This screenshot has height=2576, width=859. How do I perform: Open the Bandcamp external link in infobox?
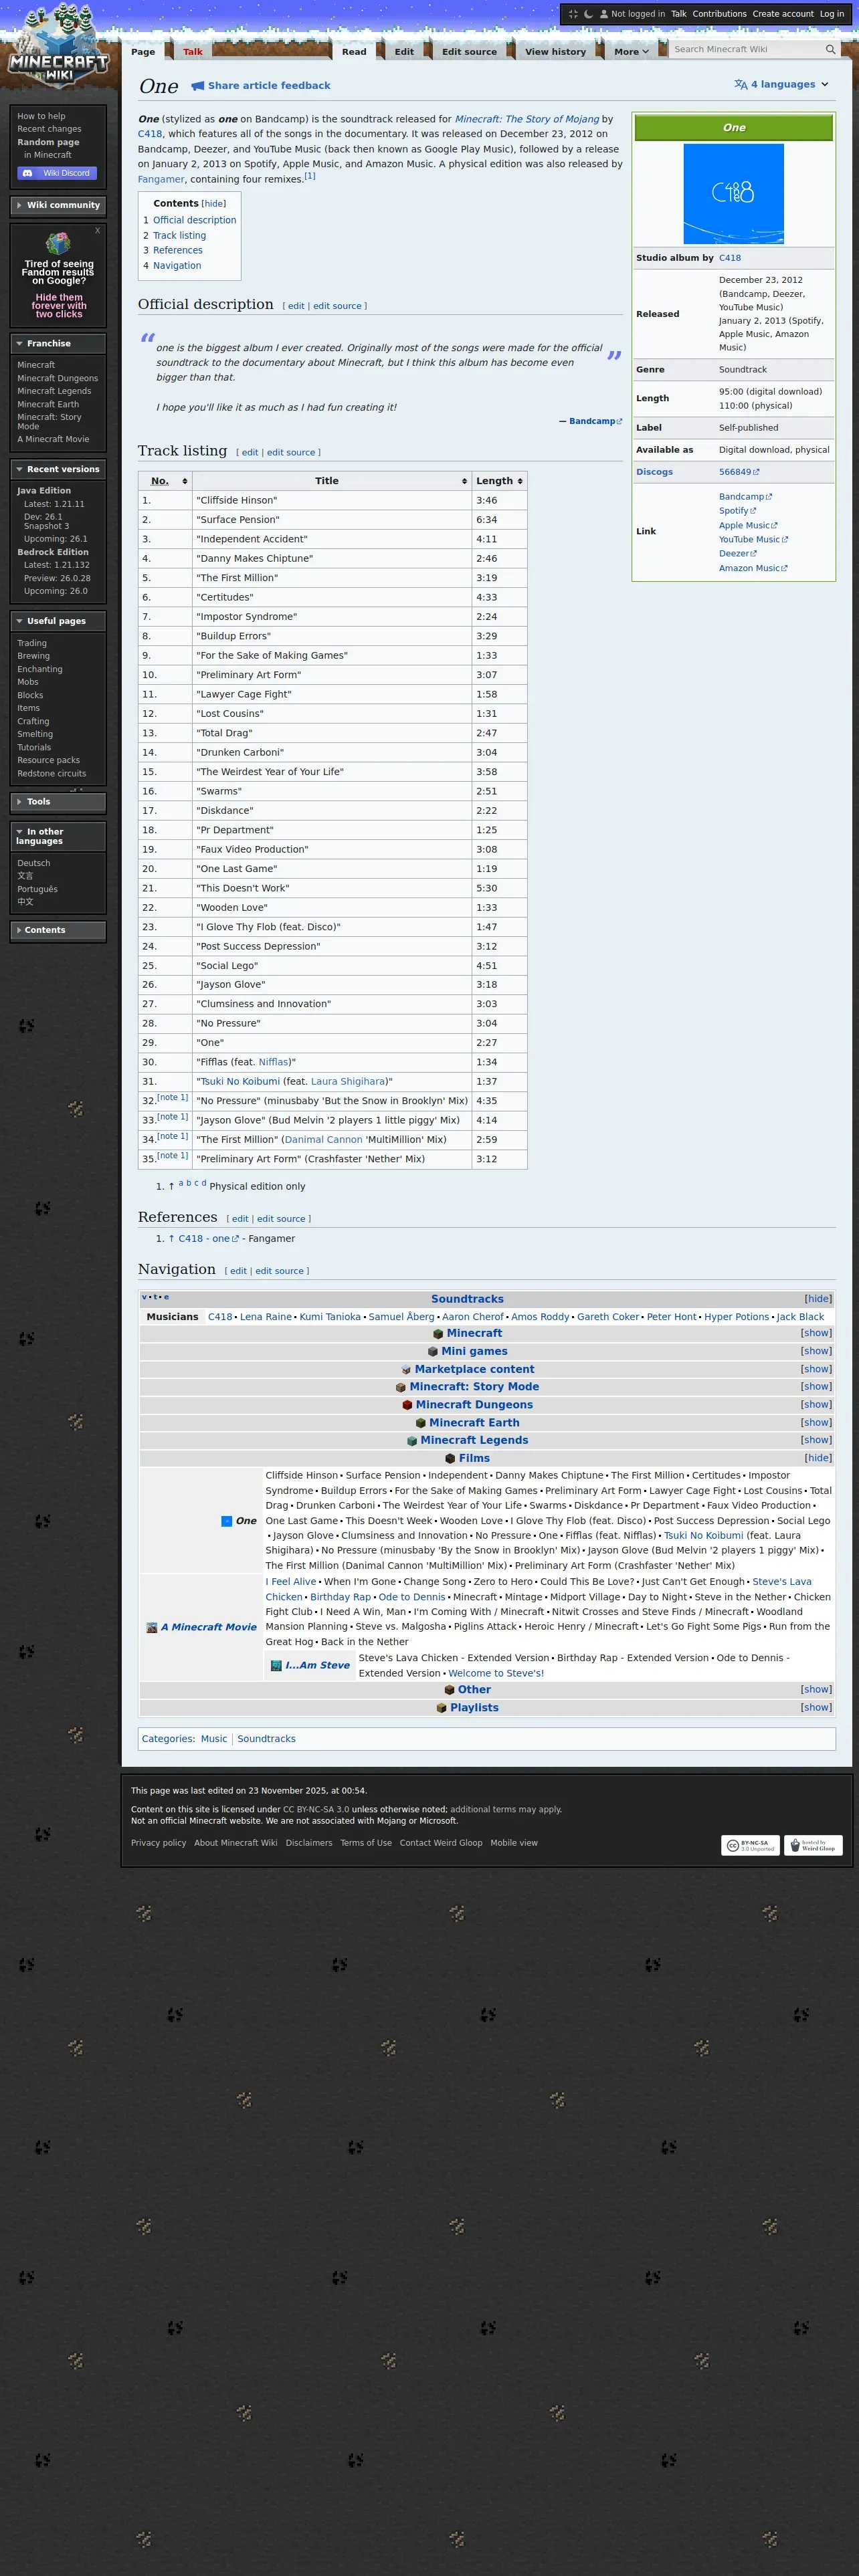[x=745, y=497]
